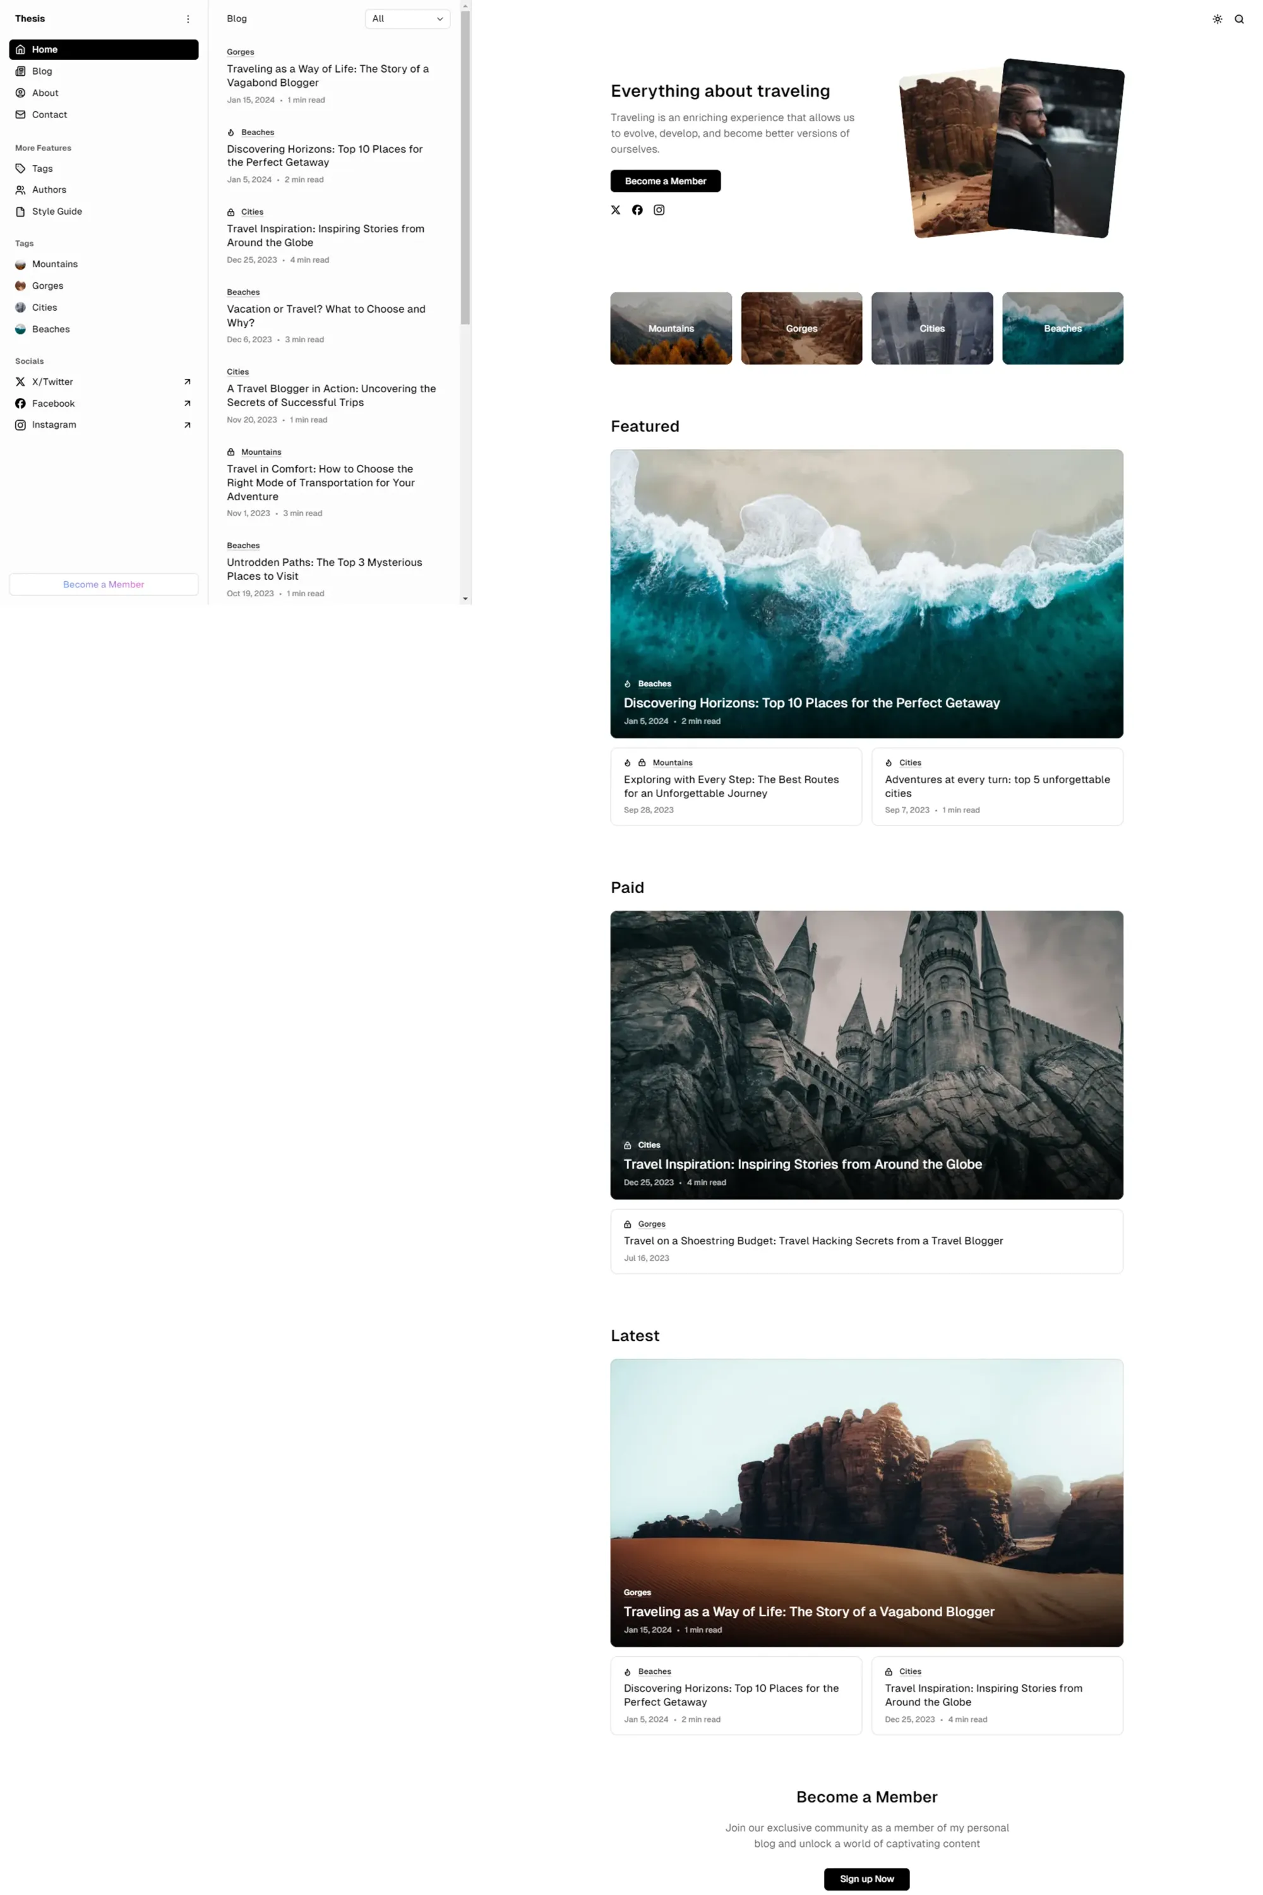
Task: Toggle the light/dark theme sun icon
Action: pos(1216,18)
